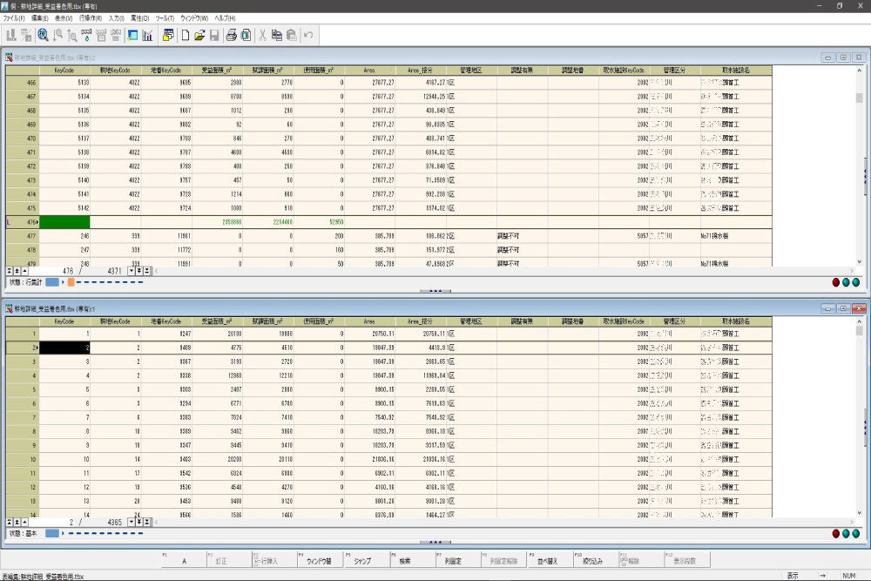The image size is (871, 581).
Task: Open the ファイル(F) menu
Action: click(13, 17)
